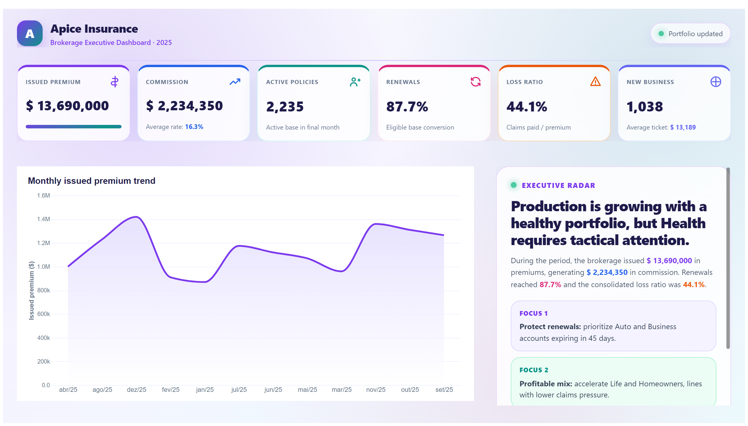Click the ACTIVE POLICIES label
This screenshot has width=748, height=426.
point(292,82)
